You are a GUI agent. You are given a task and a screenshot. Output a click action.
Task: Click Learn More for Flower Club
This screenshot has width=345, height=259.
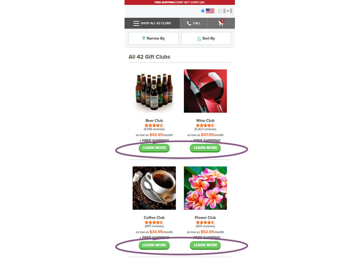[205, 245]
